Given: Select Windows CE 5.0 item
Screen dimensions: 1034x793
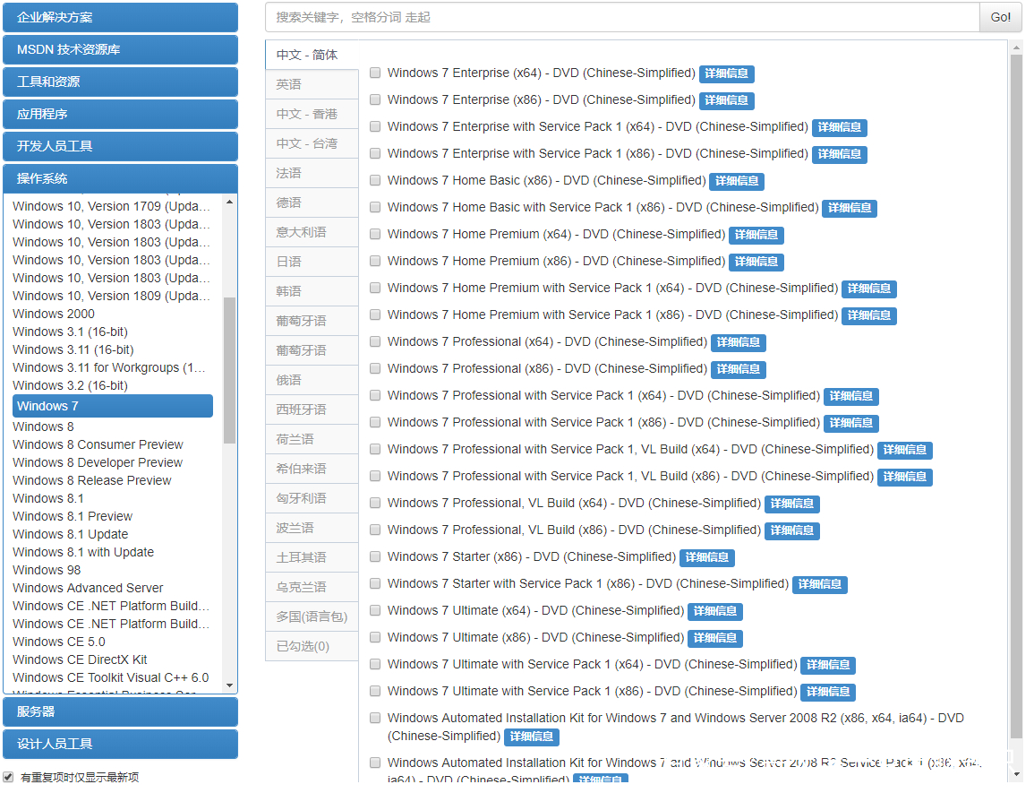Looking at the screenshot, I should (x=59, y=642).
